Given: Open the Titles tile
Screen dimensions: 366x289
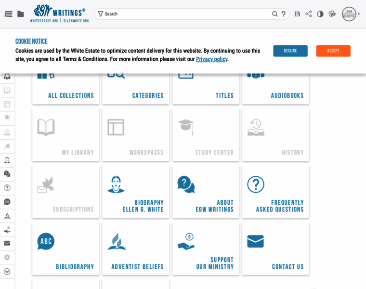Looking at the screenshot, I should [206, 89].
